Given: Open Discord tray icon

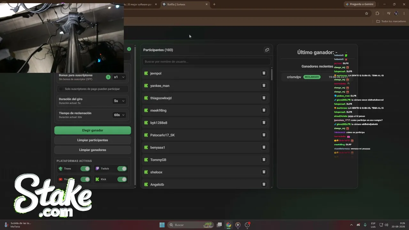Looking at the screenshot, I should [358, 225].
